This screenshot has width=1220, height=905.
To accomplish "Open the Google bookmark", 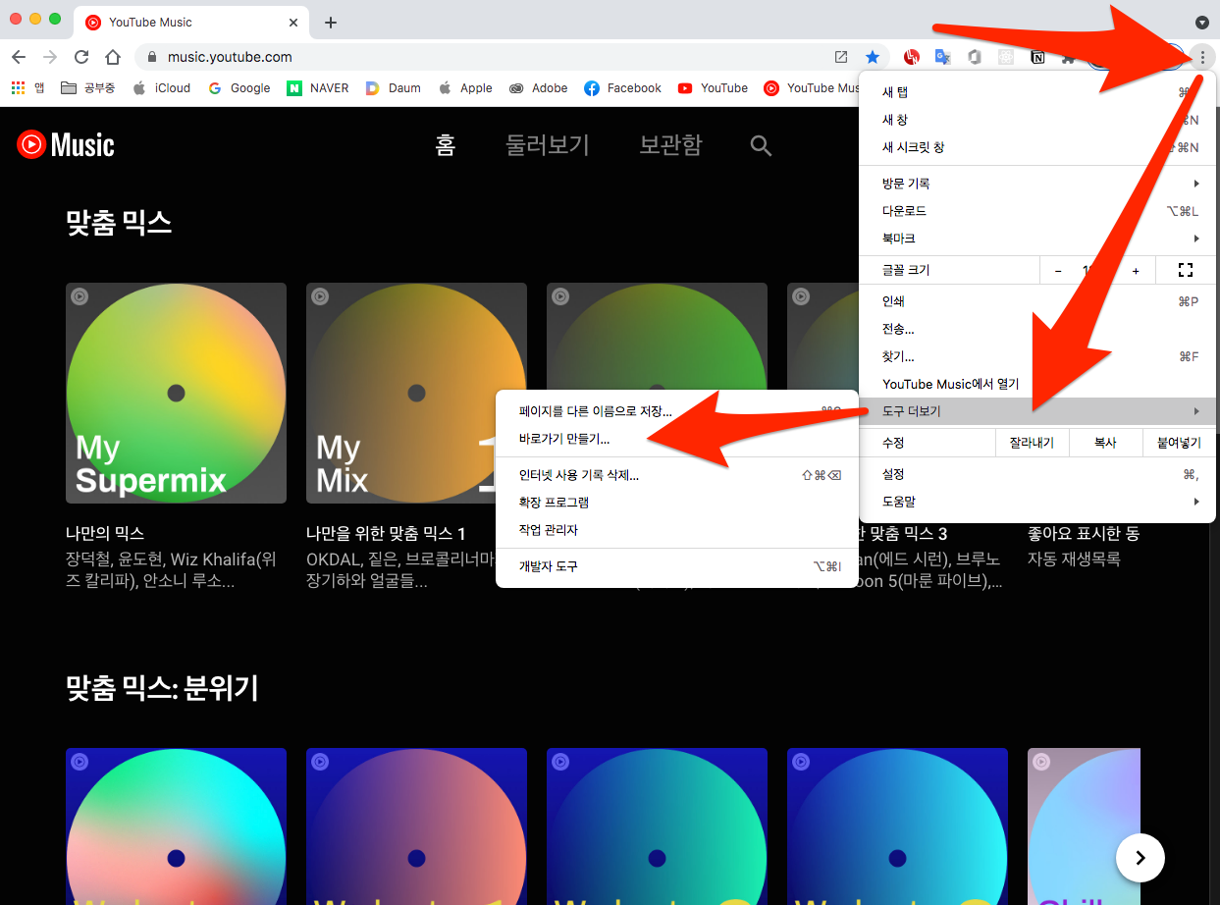I will (x=239, y=87).
